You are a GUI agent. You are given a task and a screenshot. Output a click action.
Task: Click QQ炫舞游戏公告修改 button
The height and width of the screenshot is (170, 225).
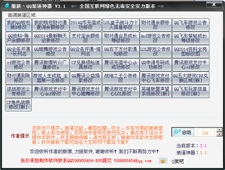pos(51,52)
